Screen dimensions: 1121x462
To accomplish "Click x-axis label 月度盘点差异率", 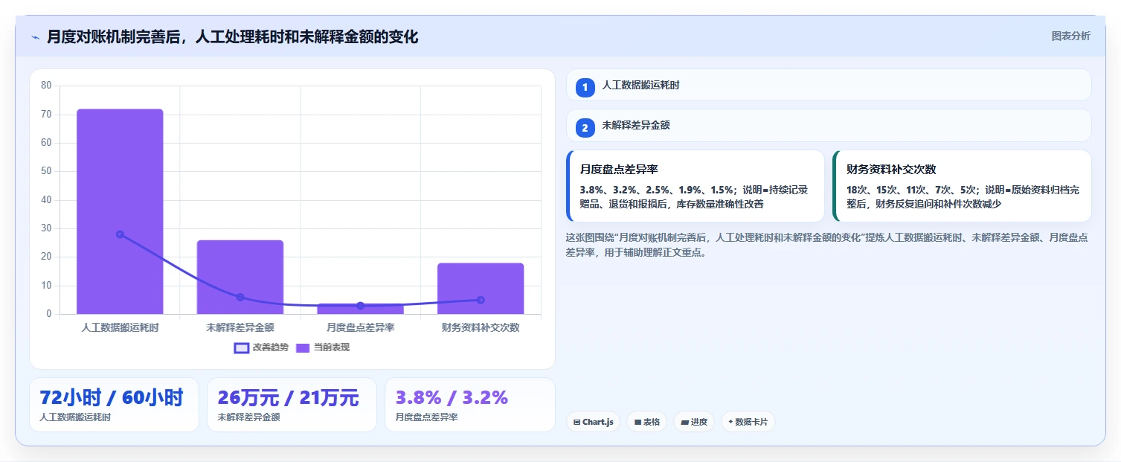I will click(x=360, y=327).
